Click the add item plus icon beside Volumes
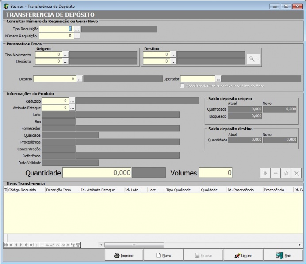Image resolution: width=306 pixels, height=264 pixels. tap(265, 173)
